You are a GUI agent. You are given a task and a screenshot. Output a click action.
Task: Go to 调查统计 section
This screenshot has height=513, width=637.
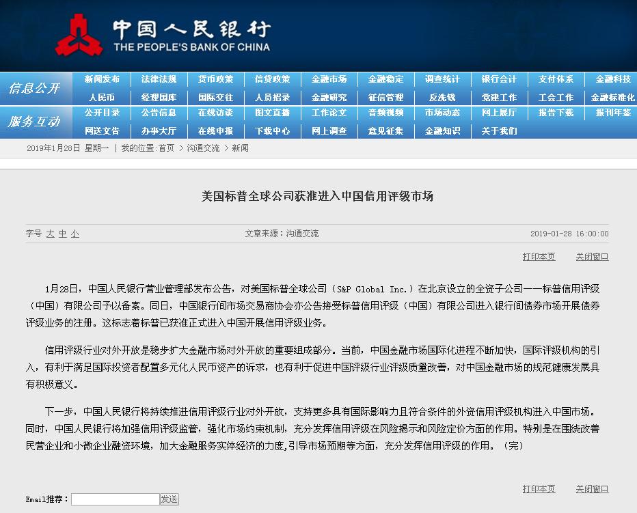click(442, 79)
